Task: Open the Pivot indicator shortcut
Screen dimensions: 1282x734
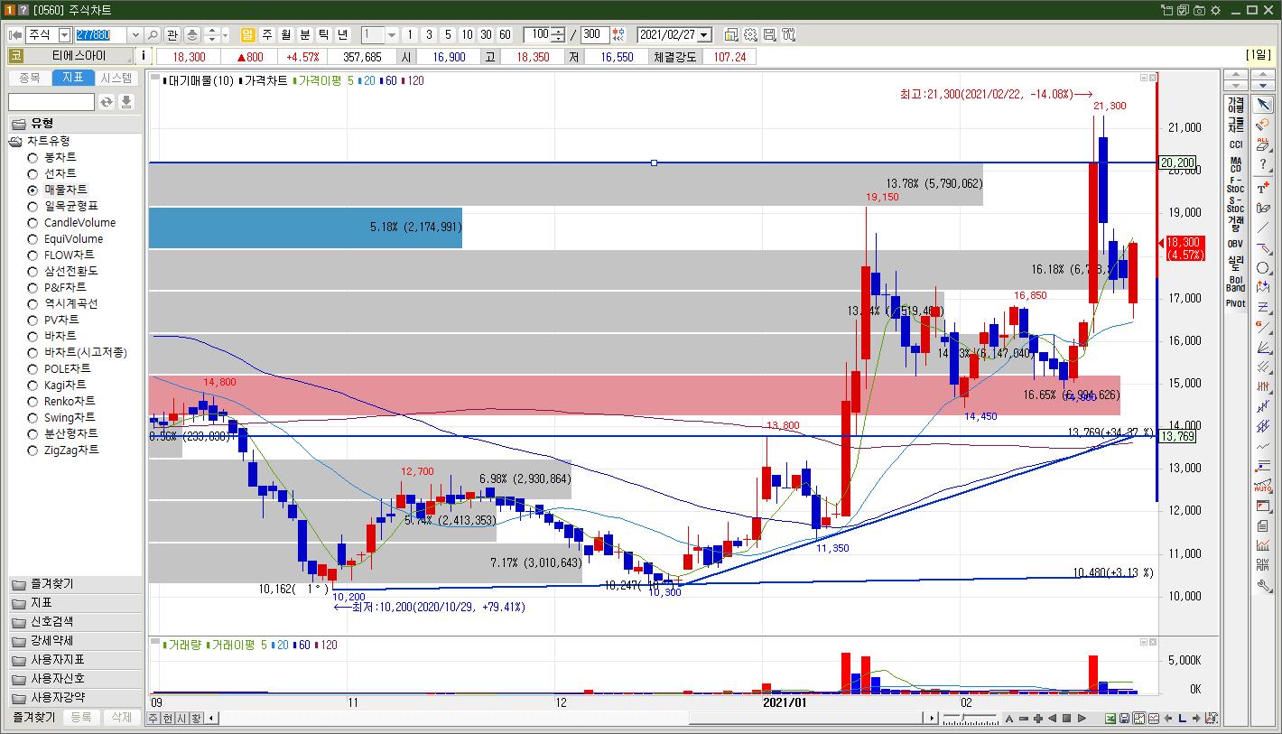Action: click(x=1235, y=303)
